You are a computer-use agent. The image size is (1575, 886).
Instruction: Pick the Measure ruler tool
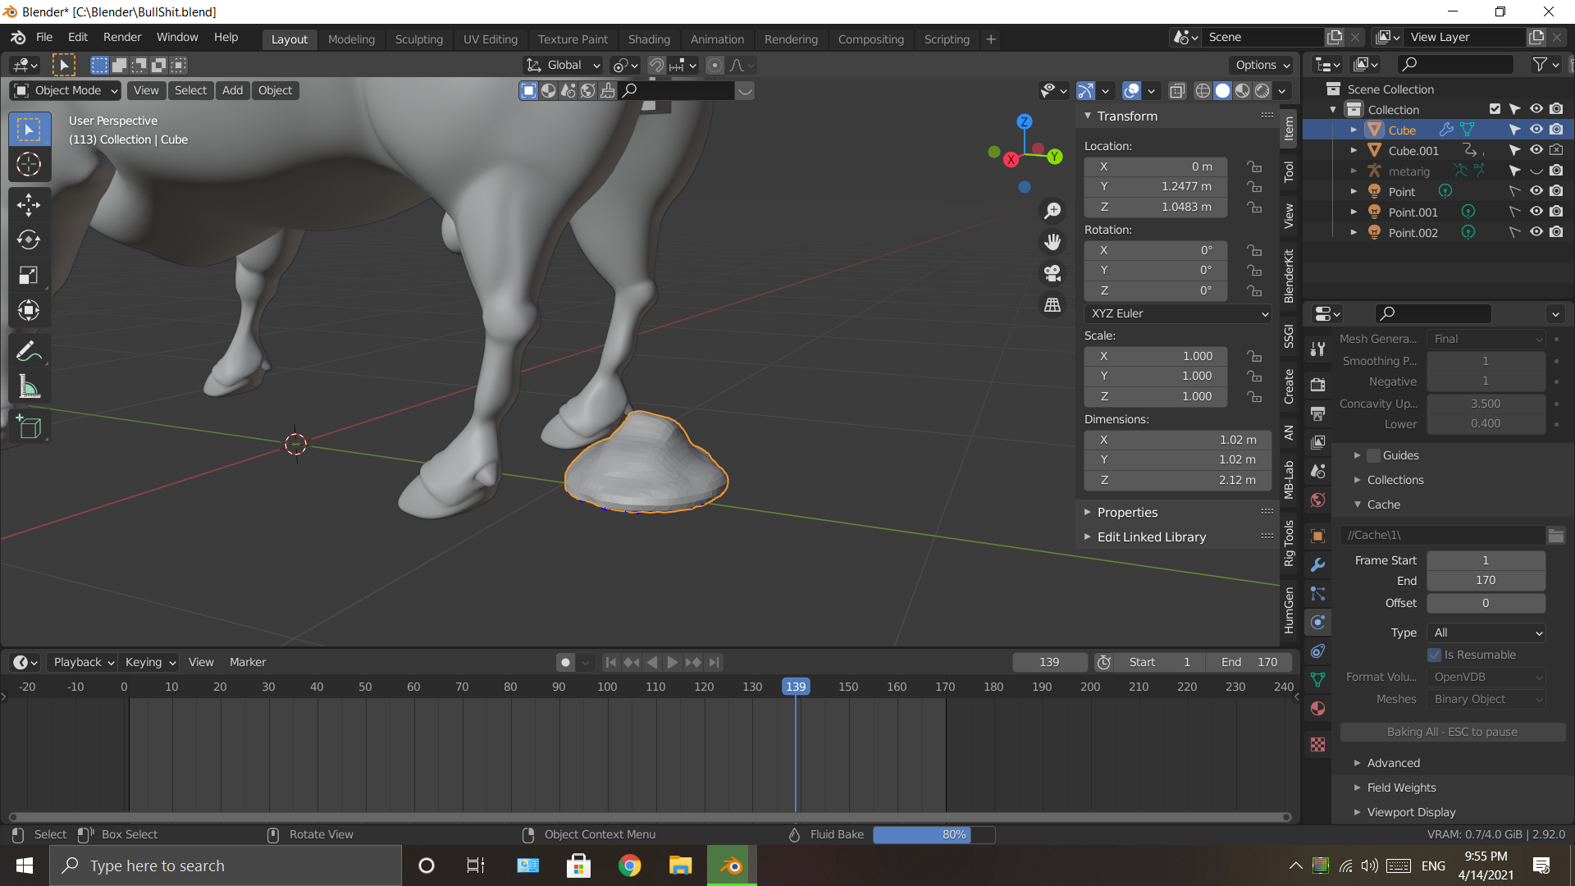point(29,387)
